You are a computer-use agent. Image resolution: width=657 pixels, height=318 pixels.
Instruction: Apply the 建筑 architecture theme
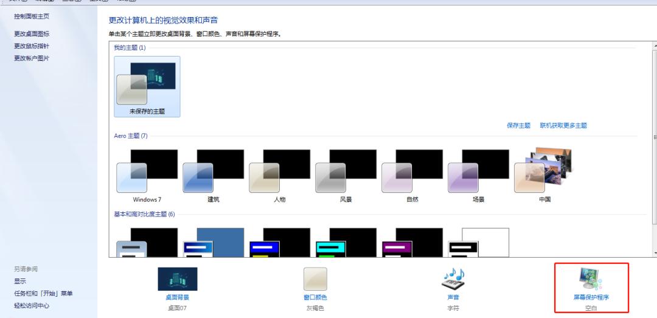[214, 176]
